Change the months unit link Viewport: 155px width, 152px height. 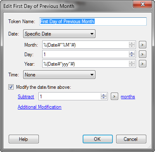(x=128, y=97)
